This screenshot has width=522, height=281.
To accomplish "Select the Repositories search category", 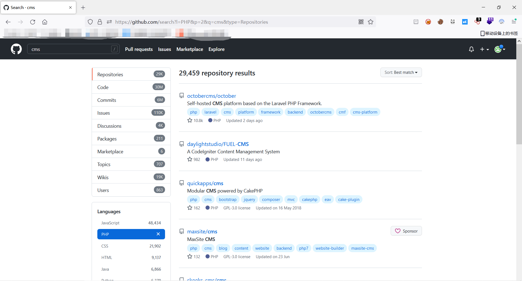I will coord(131,74).
